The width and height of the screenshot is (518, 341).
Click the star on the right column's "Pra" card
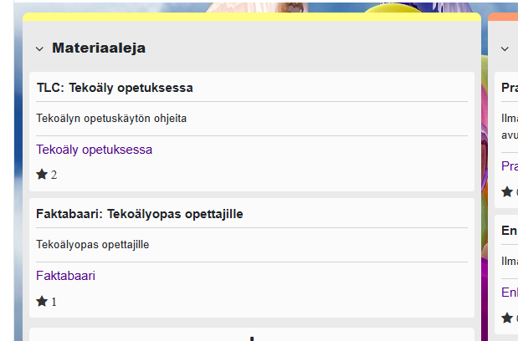click(x=507, y=192)
